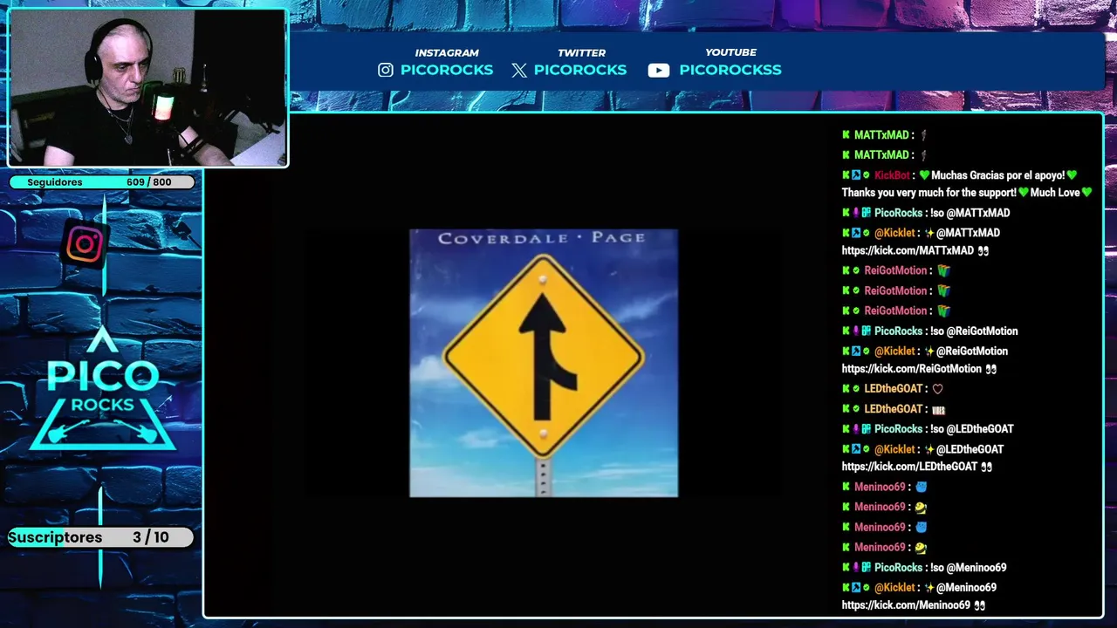Open the kick.com/Meninoo69 link
Screen dimensions: 1117x628
(x=906, y=605)
